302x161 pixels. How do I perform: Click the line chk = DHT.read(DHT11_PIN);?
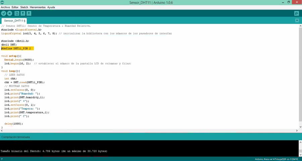(24, 82)
